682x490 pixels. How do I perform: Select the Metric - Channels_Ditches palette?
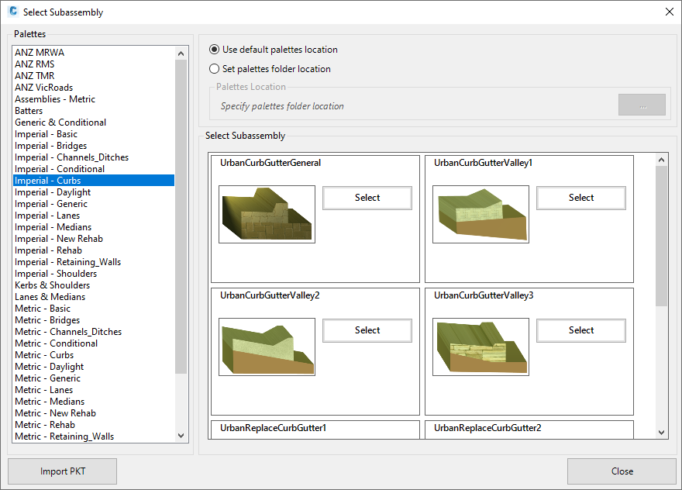click(94, 332)
